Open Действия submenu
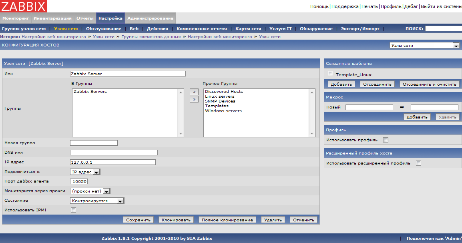Image resolution: width=462 pixels, height=243 pixels. (x=157, y=28)
